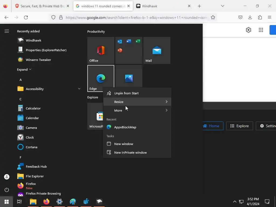
Task: Choose New window task
Action: click(x=137, y=144)
